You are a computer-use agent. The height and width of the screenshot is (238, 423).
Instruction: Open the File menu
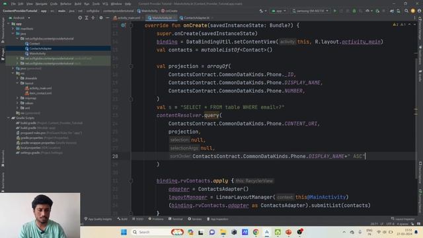click(x=13, y=4)
